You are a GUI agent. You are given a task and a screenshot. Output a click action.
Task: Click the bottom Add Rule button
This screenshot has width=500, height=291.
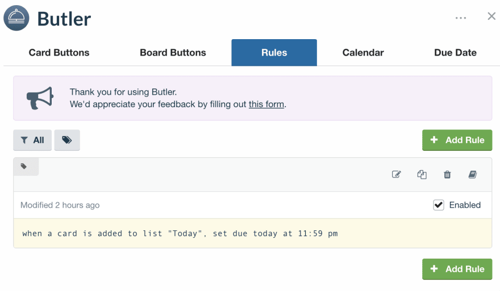tap(457, 269)
